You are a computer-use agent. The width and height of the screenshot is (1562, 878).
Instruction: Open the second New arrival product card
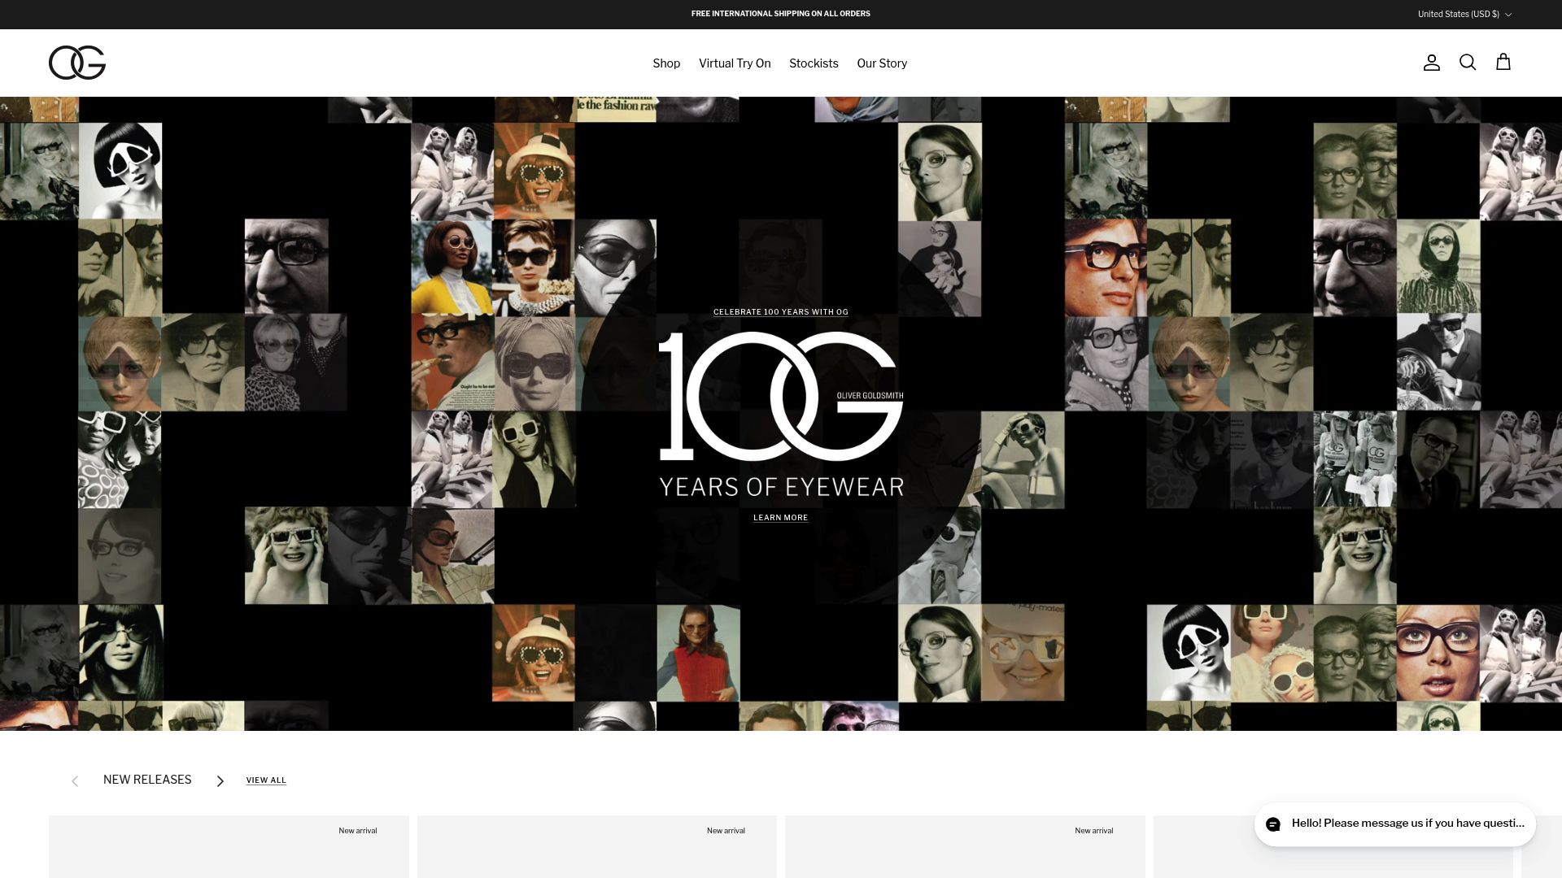click(597, 846)
